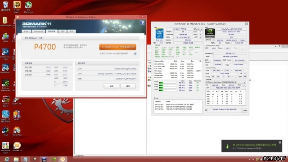Launch the 3DMark 11 desktop shortcut
This screenshot has width=288, height=162.
[x=17, y=147]
